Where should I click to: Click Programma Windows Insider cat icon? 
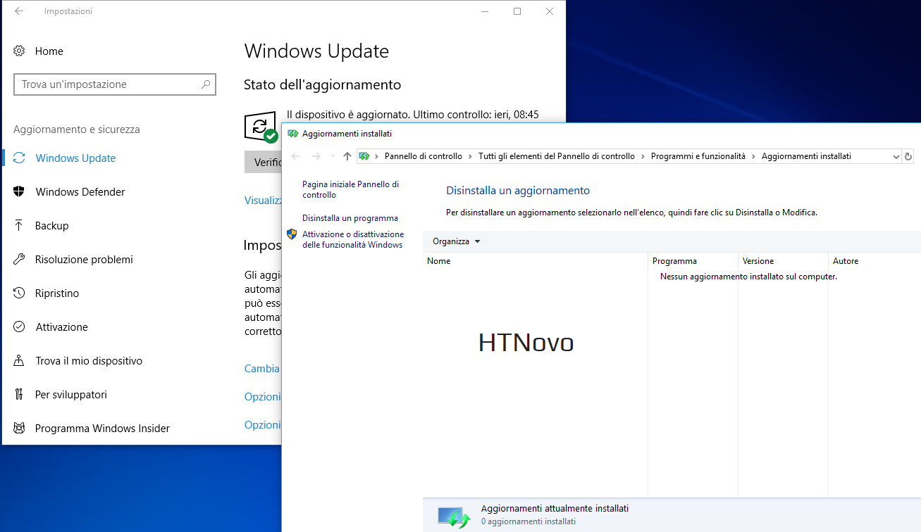20,428
